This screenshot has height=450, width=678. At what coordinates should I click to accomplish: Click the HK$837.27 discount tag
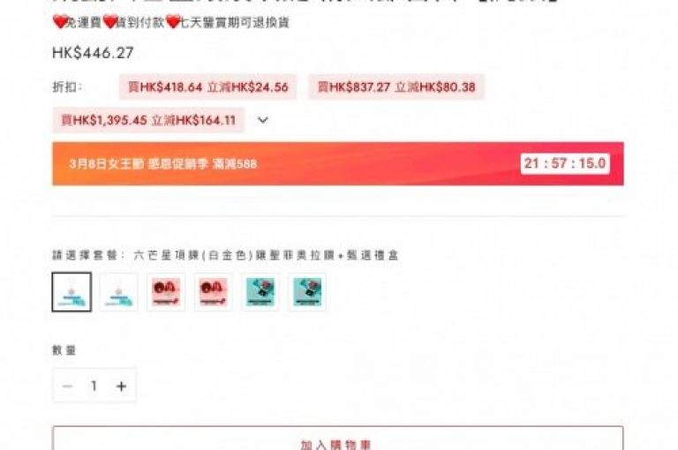tap(396, 86)
